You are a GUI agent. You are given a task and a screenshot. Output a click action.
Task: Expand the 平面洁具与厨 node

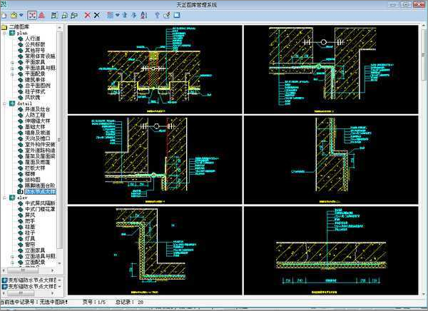pos(12,68)
